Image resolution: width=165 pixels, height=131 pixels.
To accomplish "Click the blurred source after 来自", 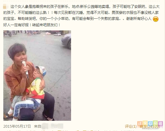I will click(52, 126).
